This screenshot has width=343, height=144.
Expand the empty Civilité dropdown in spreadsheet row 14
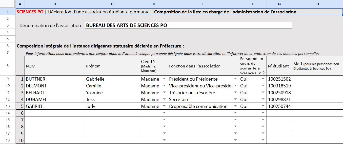pos(164,113)
